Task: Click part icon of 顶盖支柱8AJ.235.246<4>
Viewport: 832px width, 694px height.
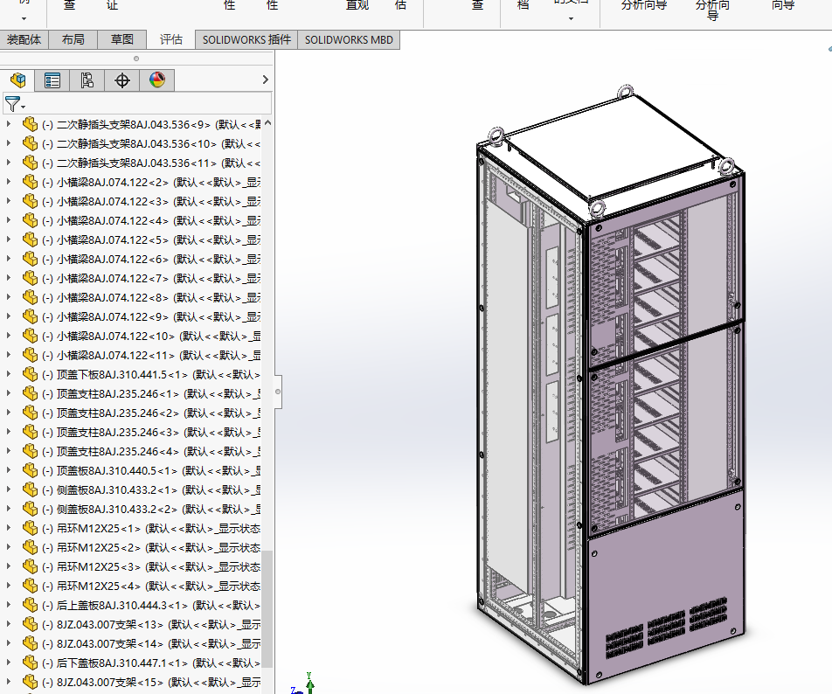Action: pyautogui.click(x=31, y=451)
